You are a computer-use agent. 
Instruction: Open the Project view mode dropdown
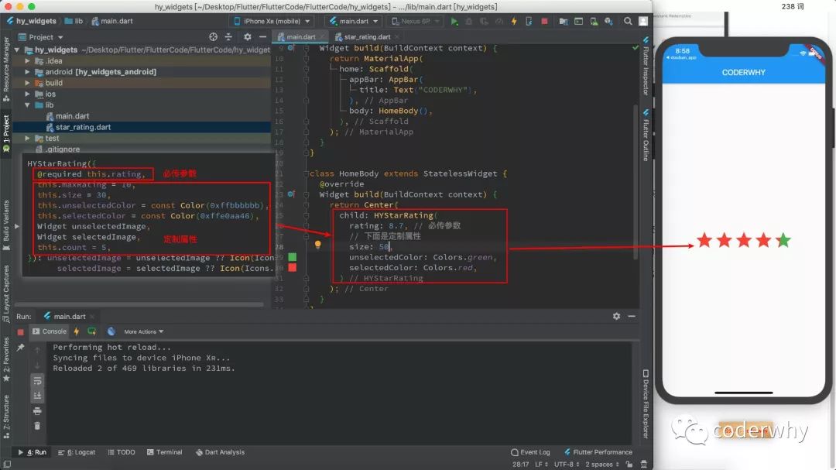pos(41,37)
